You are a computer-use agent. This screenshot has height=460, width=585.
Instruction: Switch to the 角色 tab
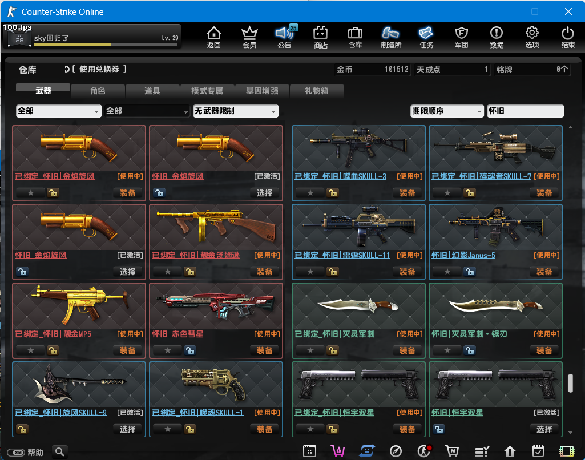[98, 91]
